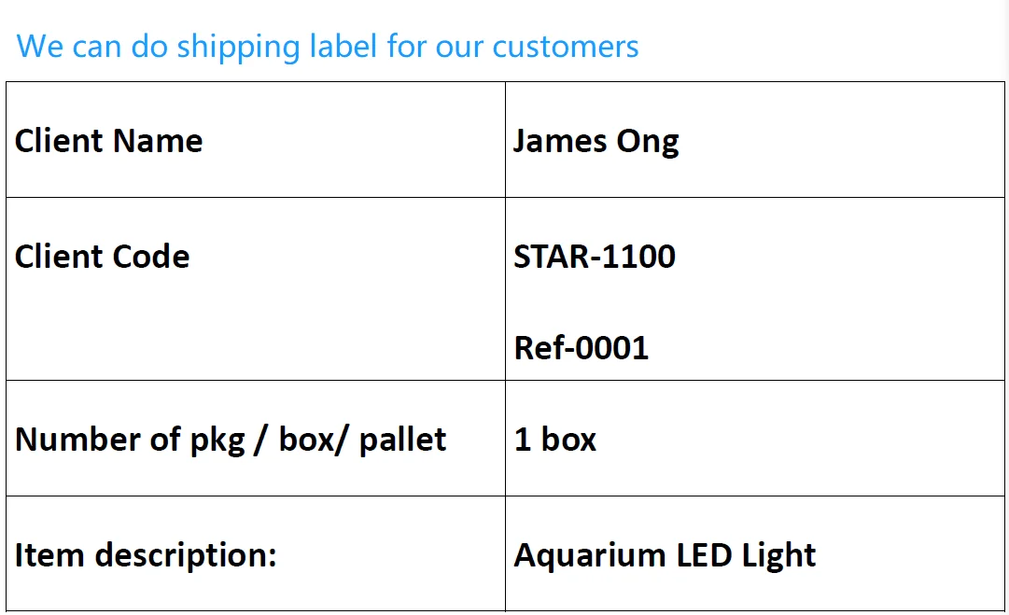
Task: Click the word "pallet" in the table
Action: tap(402, 440)
